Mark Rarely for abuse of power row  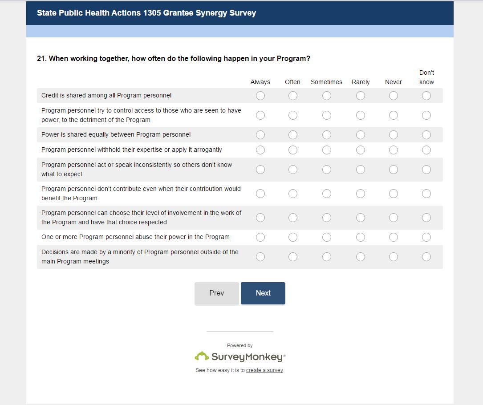point(361,237)
